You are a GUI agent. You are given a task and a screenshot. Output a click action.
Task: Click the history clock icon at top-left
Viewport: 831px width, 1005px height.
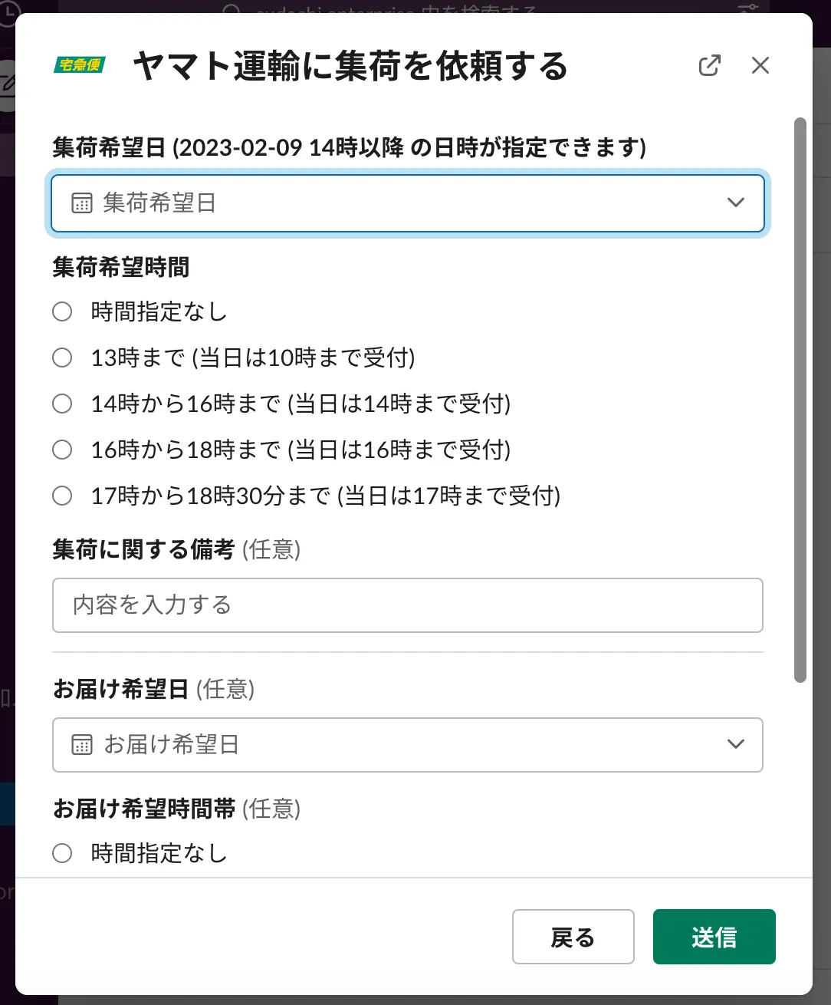[8, 11]
